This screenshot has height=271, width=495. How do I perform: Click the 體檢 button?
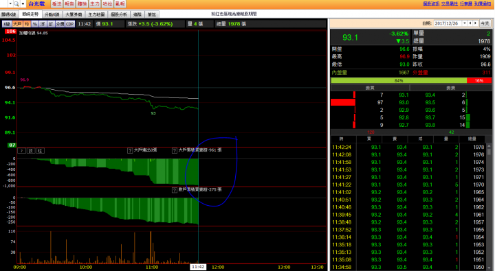pyautogui.click(x=82, y=4)
